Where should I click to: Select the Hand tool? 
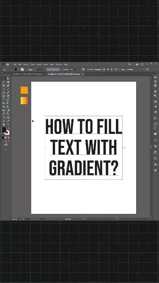tap(3, 125)
